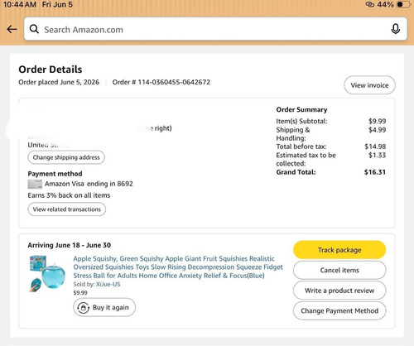Open View invoice
Screen dimensions: 414x346
pos(369,85)
